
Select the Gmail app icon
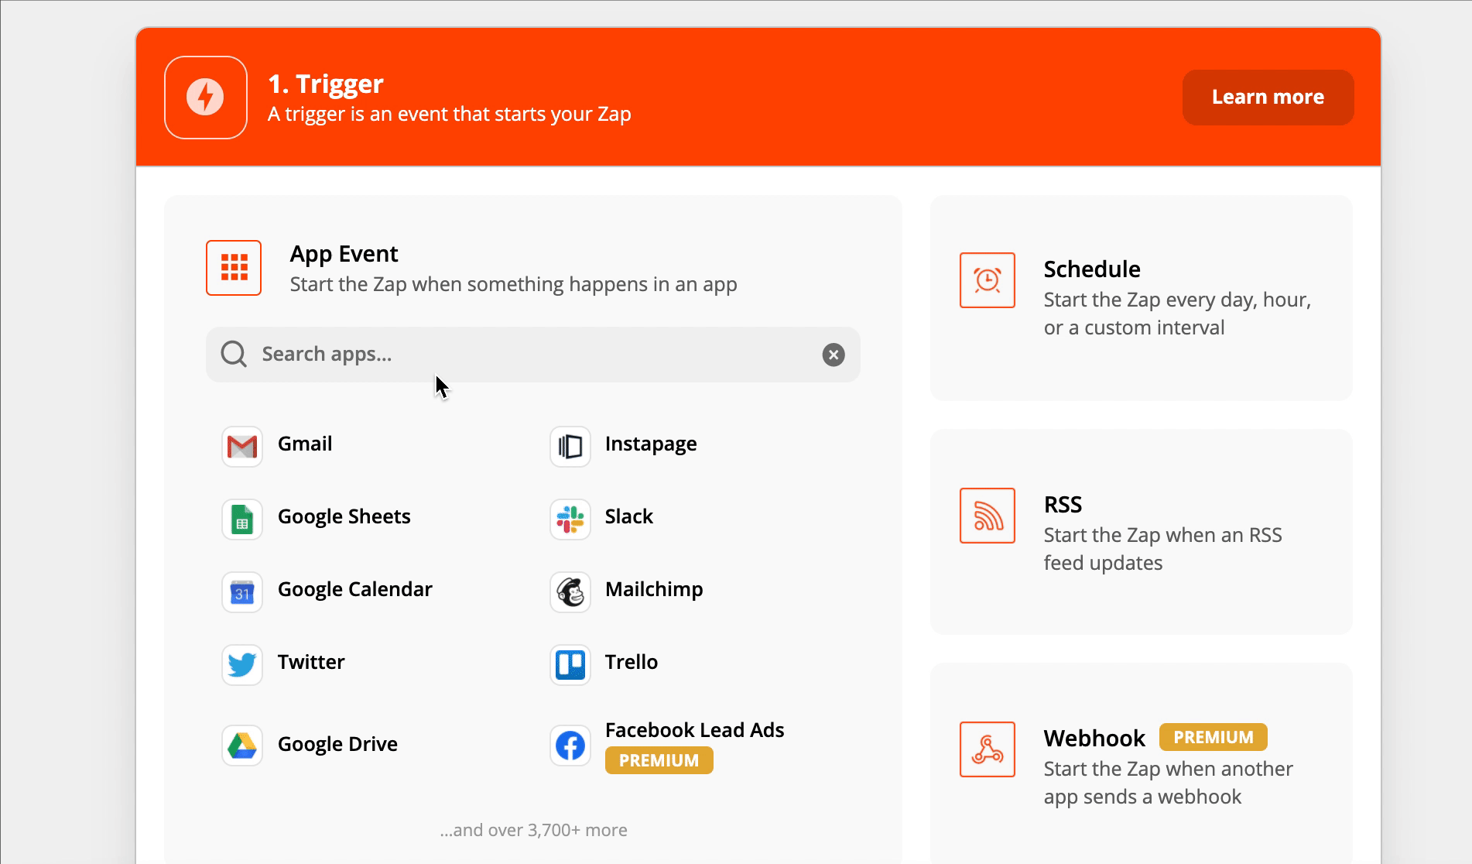(242, 447)
